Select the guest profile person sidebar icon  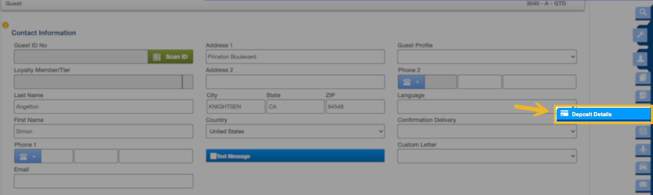[x=643, y=60]
